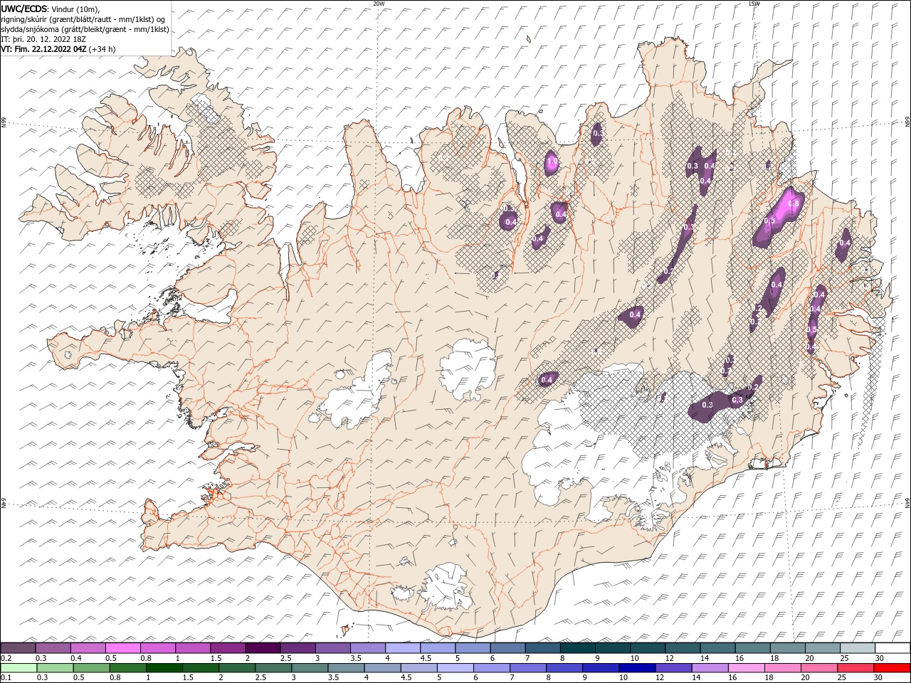The width and height of the screenshot is (911, 683).
Task: Pick the darkest green 1 swatch, rain legend
Action: tap(164, 668)
